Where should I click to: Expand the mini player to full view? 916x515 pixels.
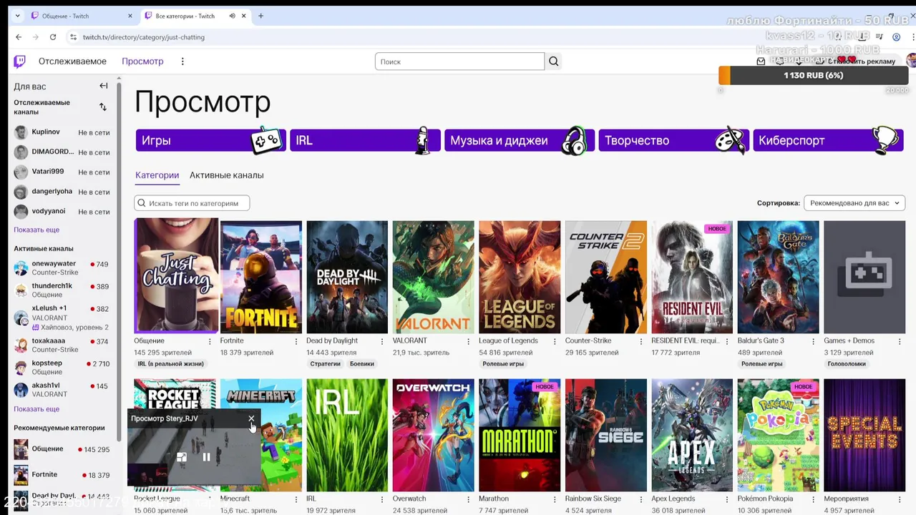point(182,457)
